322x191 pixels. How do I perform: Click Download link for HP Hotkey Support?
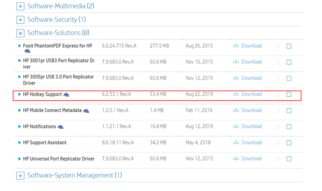tap(252, 94)
